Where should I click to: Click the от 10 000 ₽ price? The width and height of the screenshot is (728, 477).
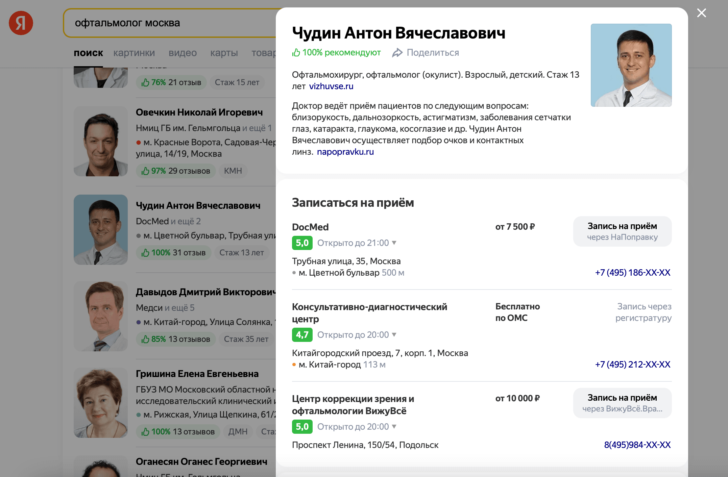point(517,398)
